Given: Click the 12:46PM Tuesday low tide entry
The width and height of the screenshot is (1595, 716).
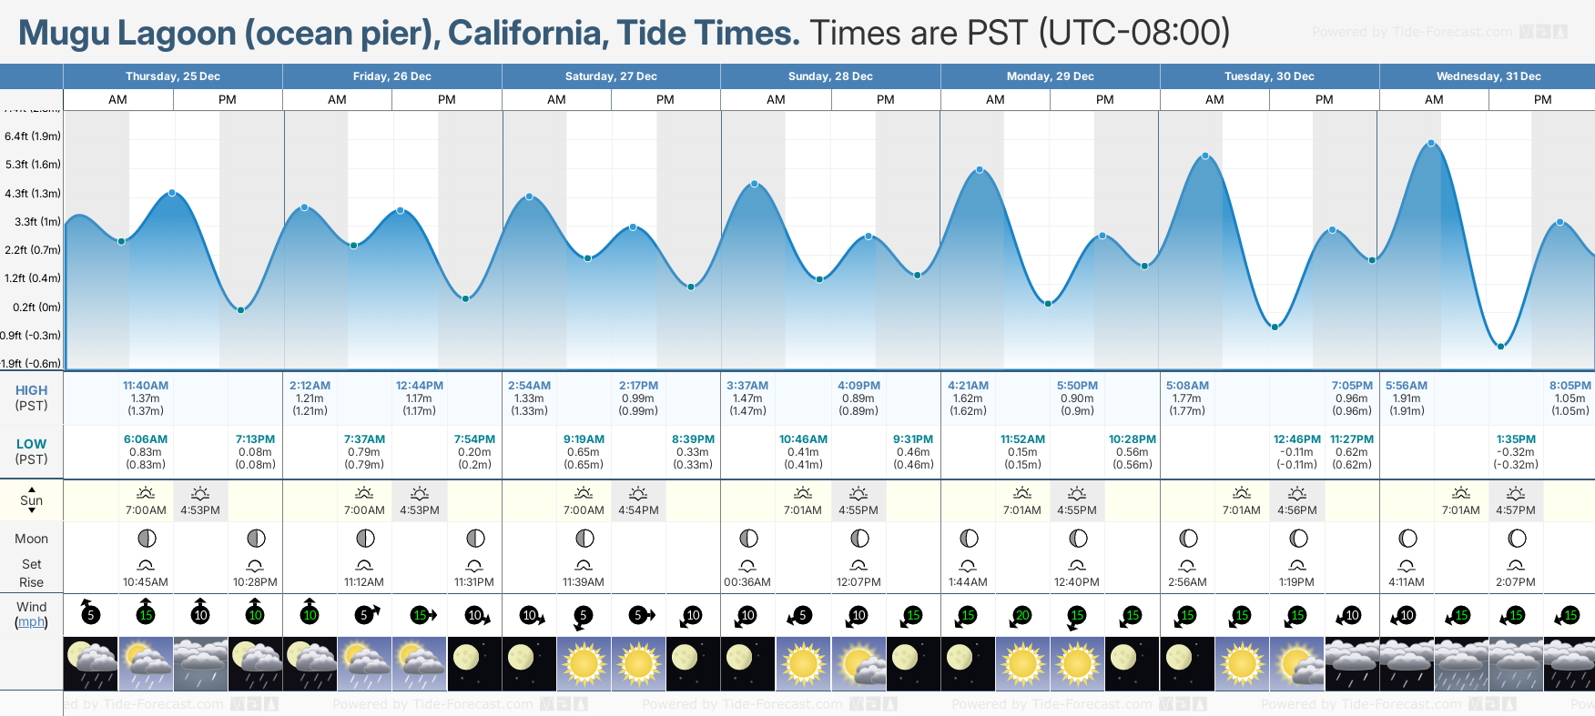Looking at the screenshot, I should point(1296,452).
